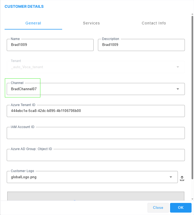This screenshot has width=194, height=215.
Task: Focus the Name input field
Action: pos(50,45)
